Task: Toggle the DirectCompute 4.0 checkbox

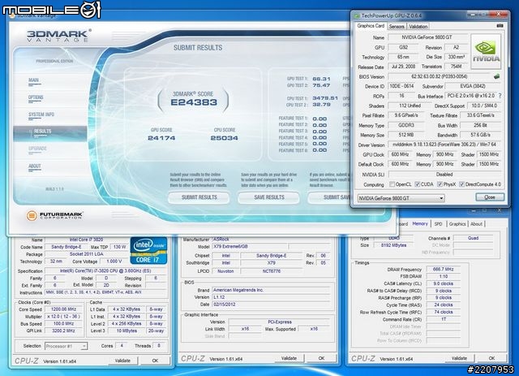Action: click(461, 184)
